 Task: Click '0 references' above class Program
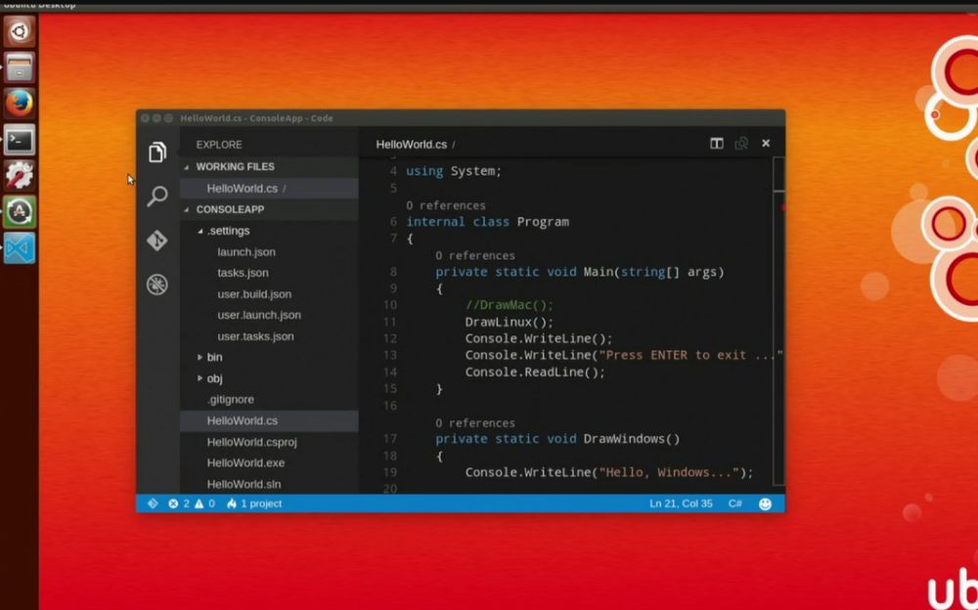tap(445, 205)
